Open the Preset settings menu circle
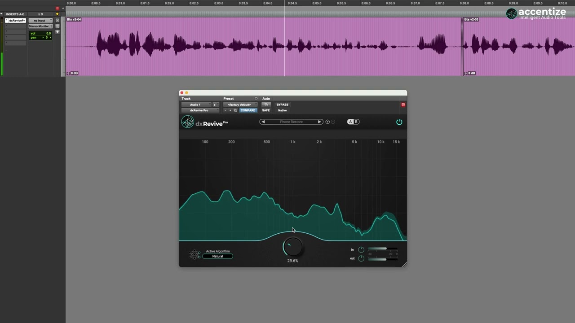575x323 pixels. [256, 98]
